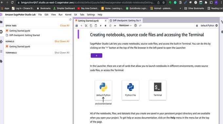Go back in the browser
223x124 pixels.
[x=2, y=3]
